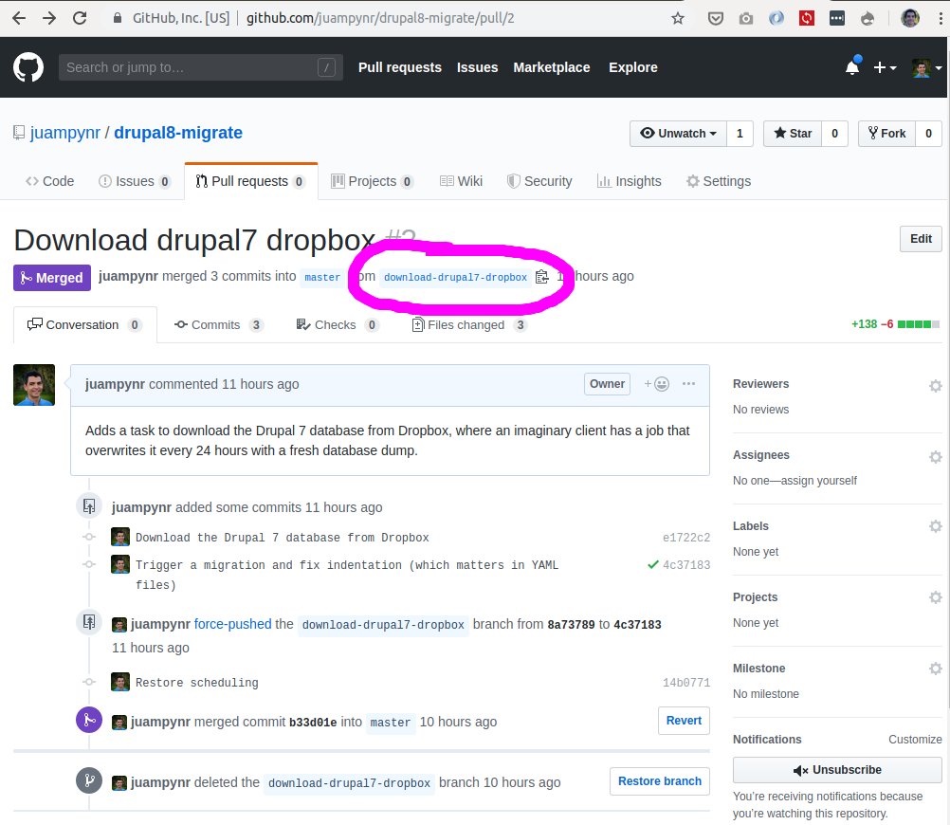Open the Unwatch dropdown
This screenshot has width=950, height=825.
pos(679,134)
